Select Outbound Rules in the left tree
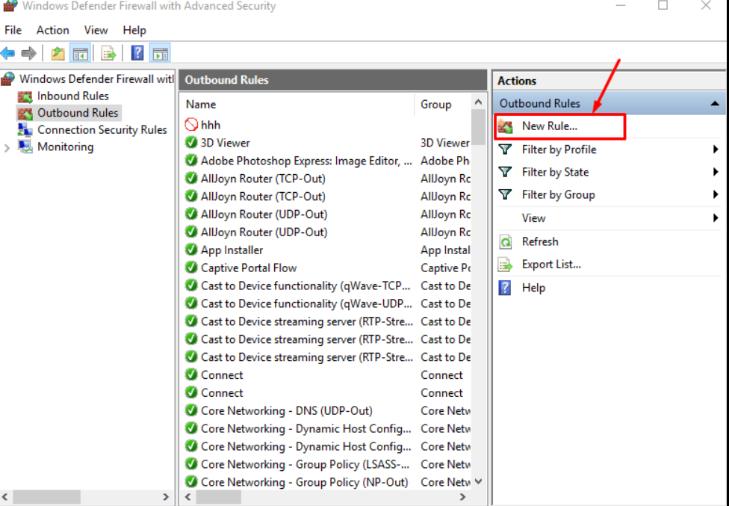The width and height of the screenshot is (729, 506). [78, 113]
